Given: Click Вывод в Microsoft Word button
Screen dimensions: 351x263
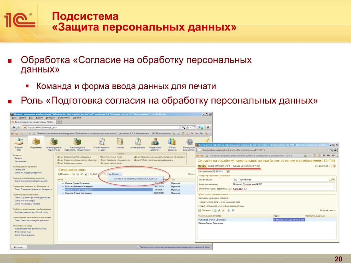Looking at the screenshot, I should [219, 166].
